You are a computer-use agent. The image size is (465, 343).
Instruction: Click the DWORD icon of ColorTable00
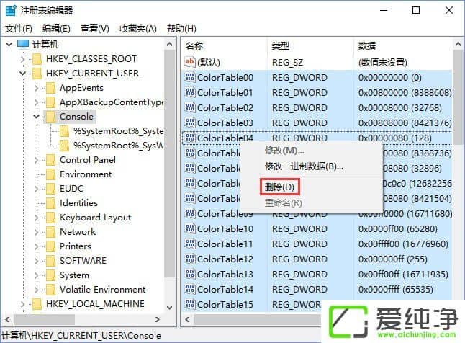tap(190, 78)
